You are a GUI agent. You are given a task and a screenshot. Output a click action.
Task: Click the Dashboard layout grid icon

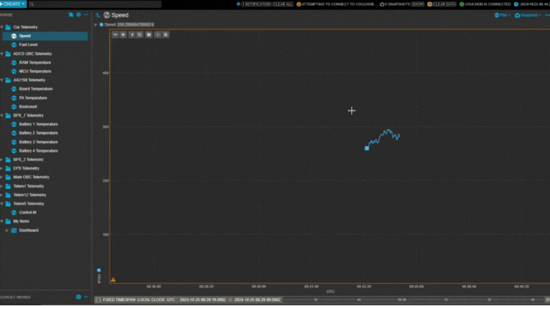[x=14, y=230]
